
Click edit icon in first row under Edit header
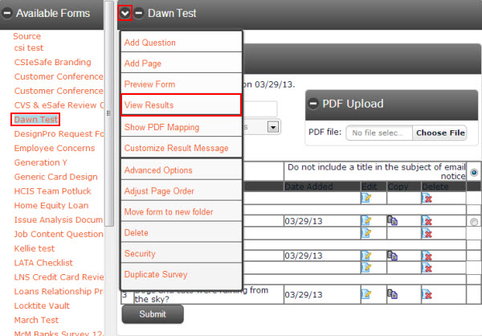point(366,198)
